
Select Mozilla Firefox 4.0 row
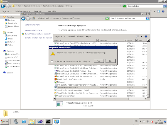tap(100, 79)
